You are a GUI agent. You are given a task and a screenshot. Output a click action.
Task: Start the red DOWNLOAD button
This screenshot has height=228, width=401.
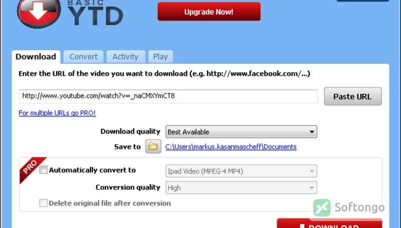click(x=329, y=223)
